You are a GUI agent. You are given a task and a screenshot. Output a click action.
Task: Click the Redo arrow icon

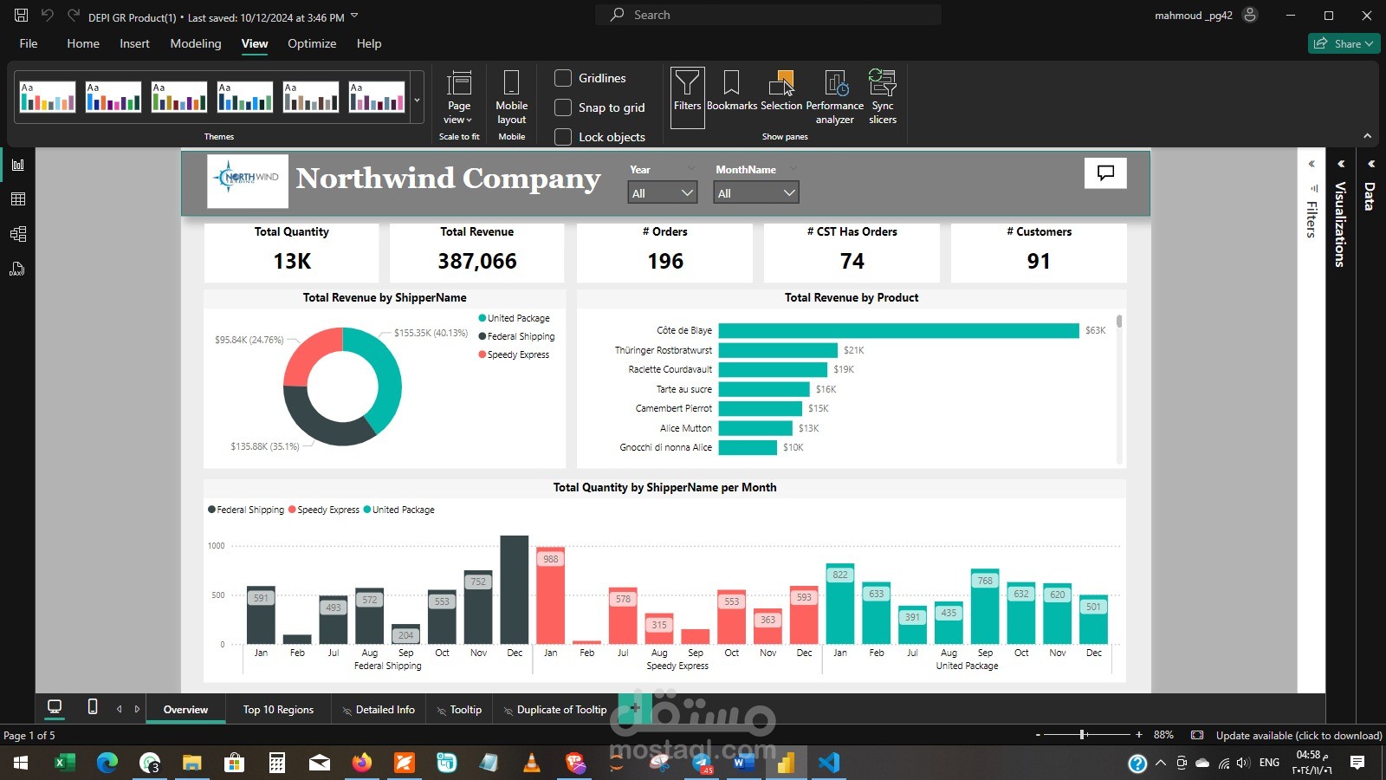pyautogui.click(x=74, y=15)
